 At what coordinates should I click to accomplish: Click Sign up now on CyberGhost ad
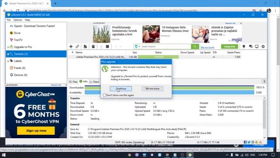click(x=36, y=131)
